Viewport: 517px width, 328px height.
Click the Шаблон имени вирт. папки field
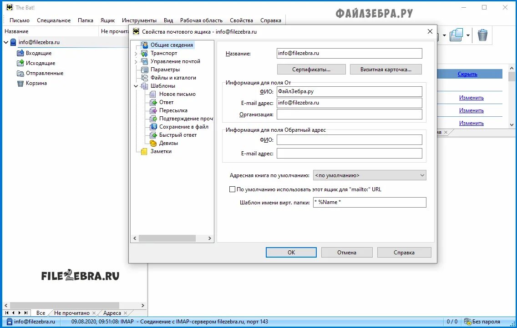[x=370, y=202]
